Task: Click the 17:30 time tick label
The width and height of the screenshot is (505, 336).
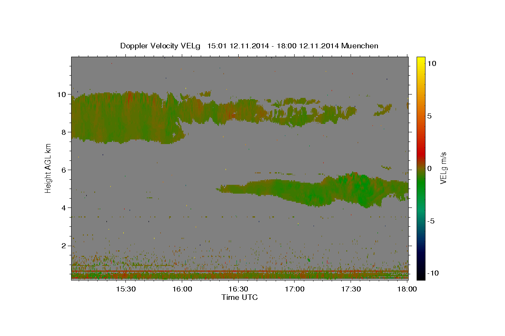Action: point(351,289)
